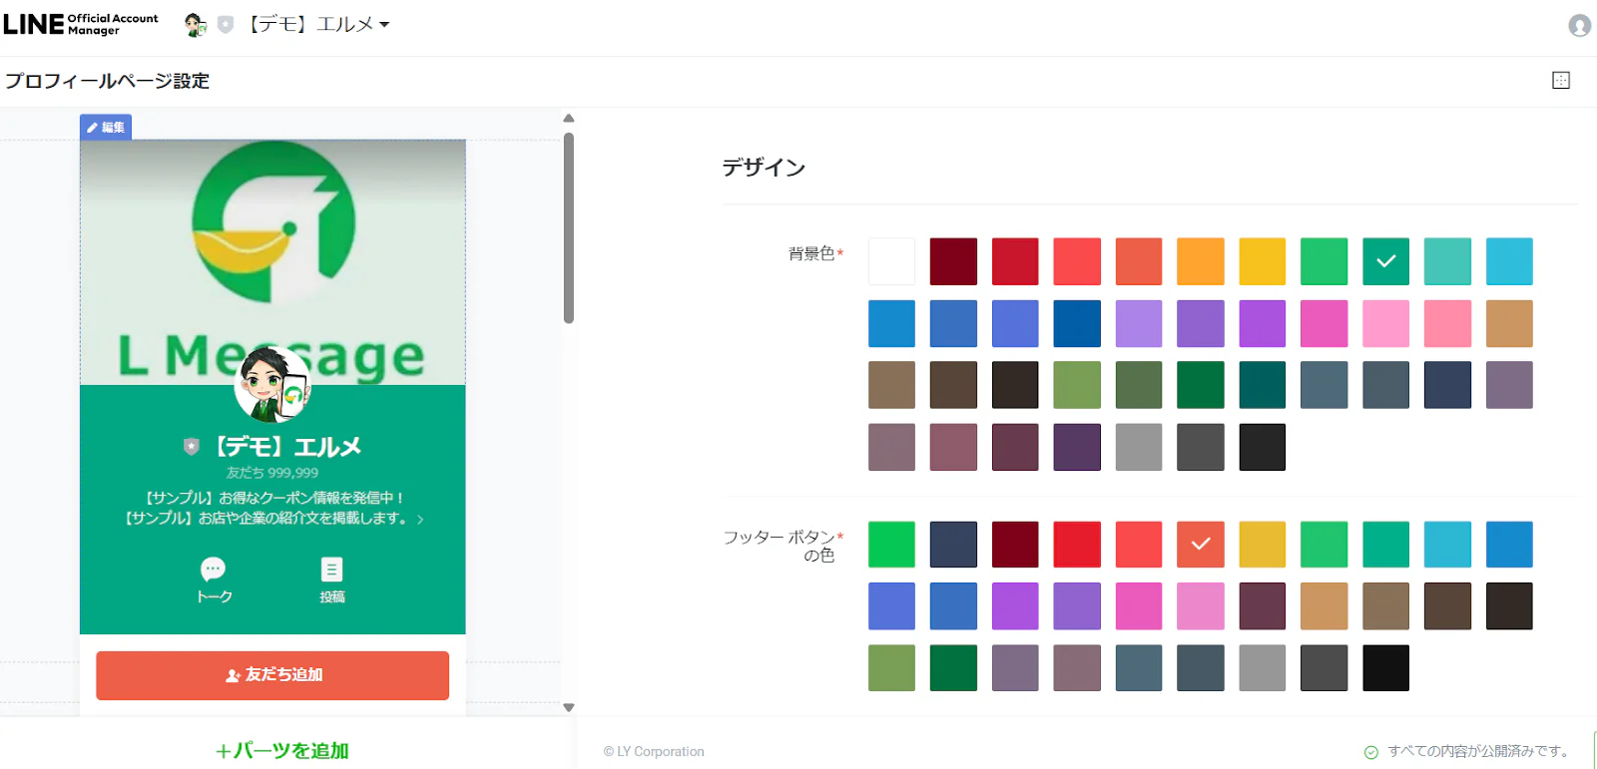This screenshot has height=769, width=1597.
Task: Select sky cyan background swatch
Action: (1509, 261)
